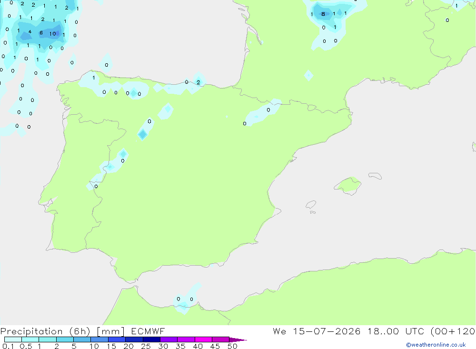Click the legend label '40'
Screen dimensions: 476x349
198,346
